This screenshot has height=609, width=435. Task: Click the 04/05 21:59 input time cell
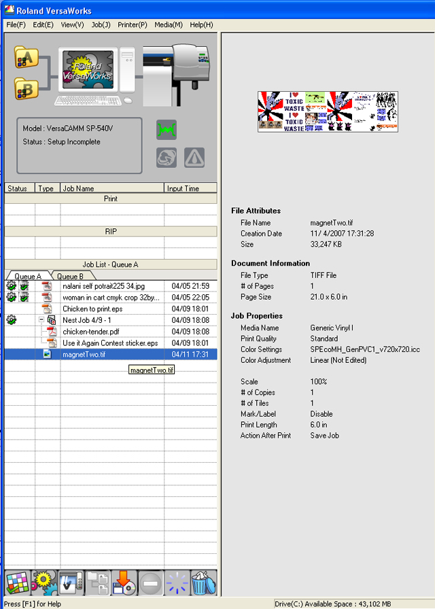click(190, 286)
